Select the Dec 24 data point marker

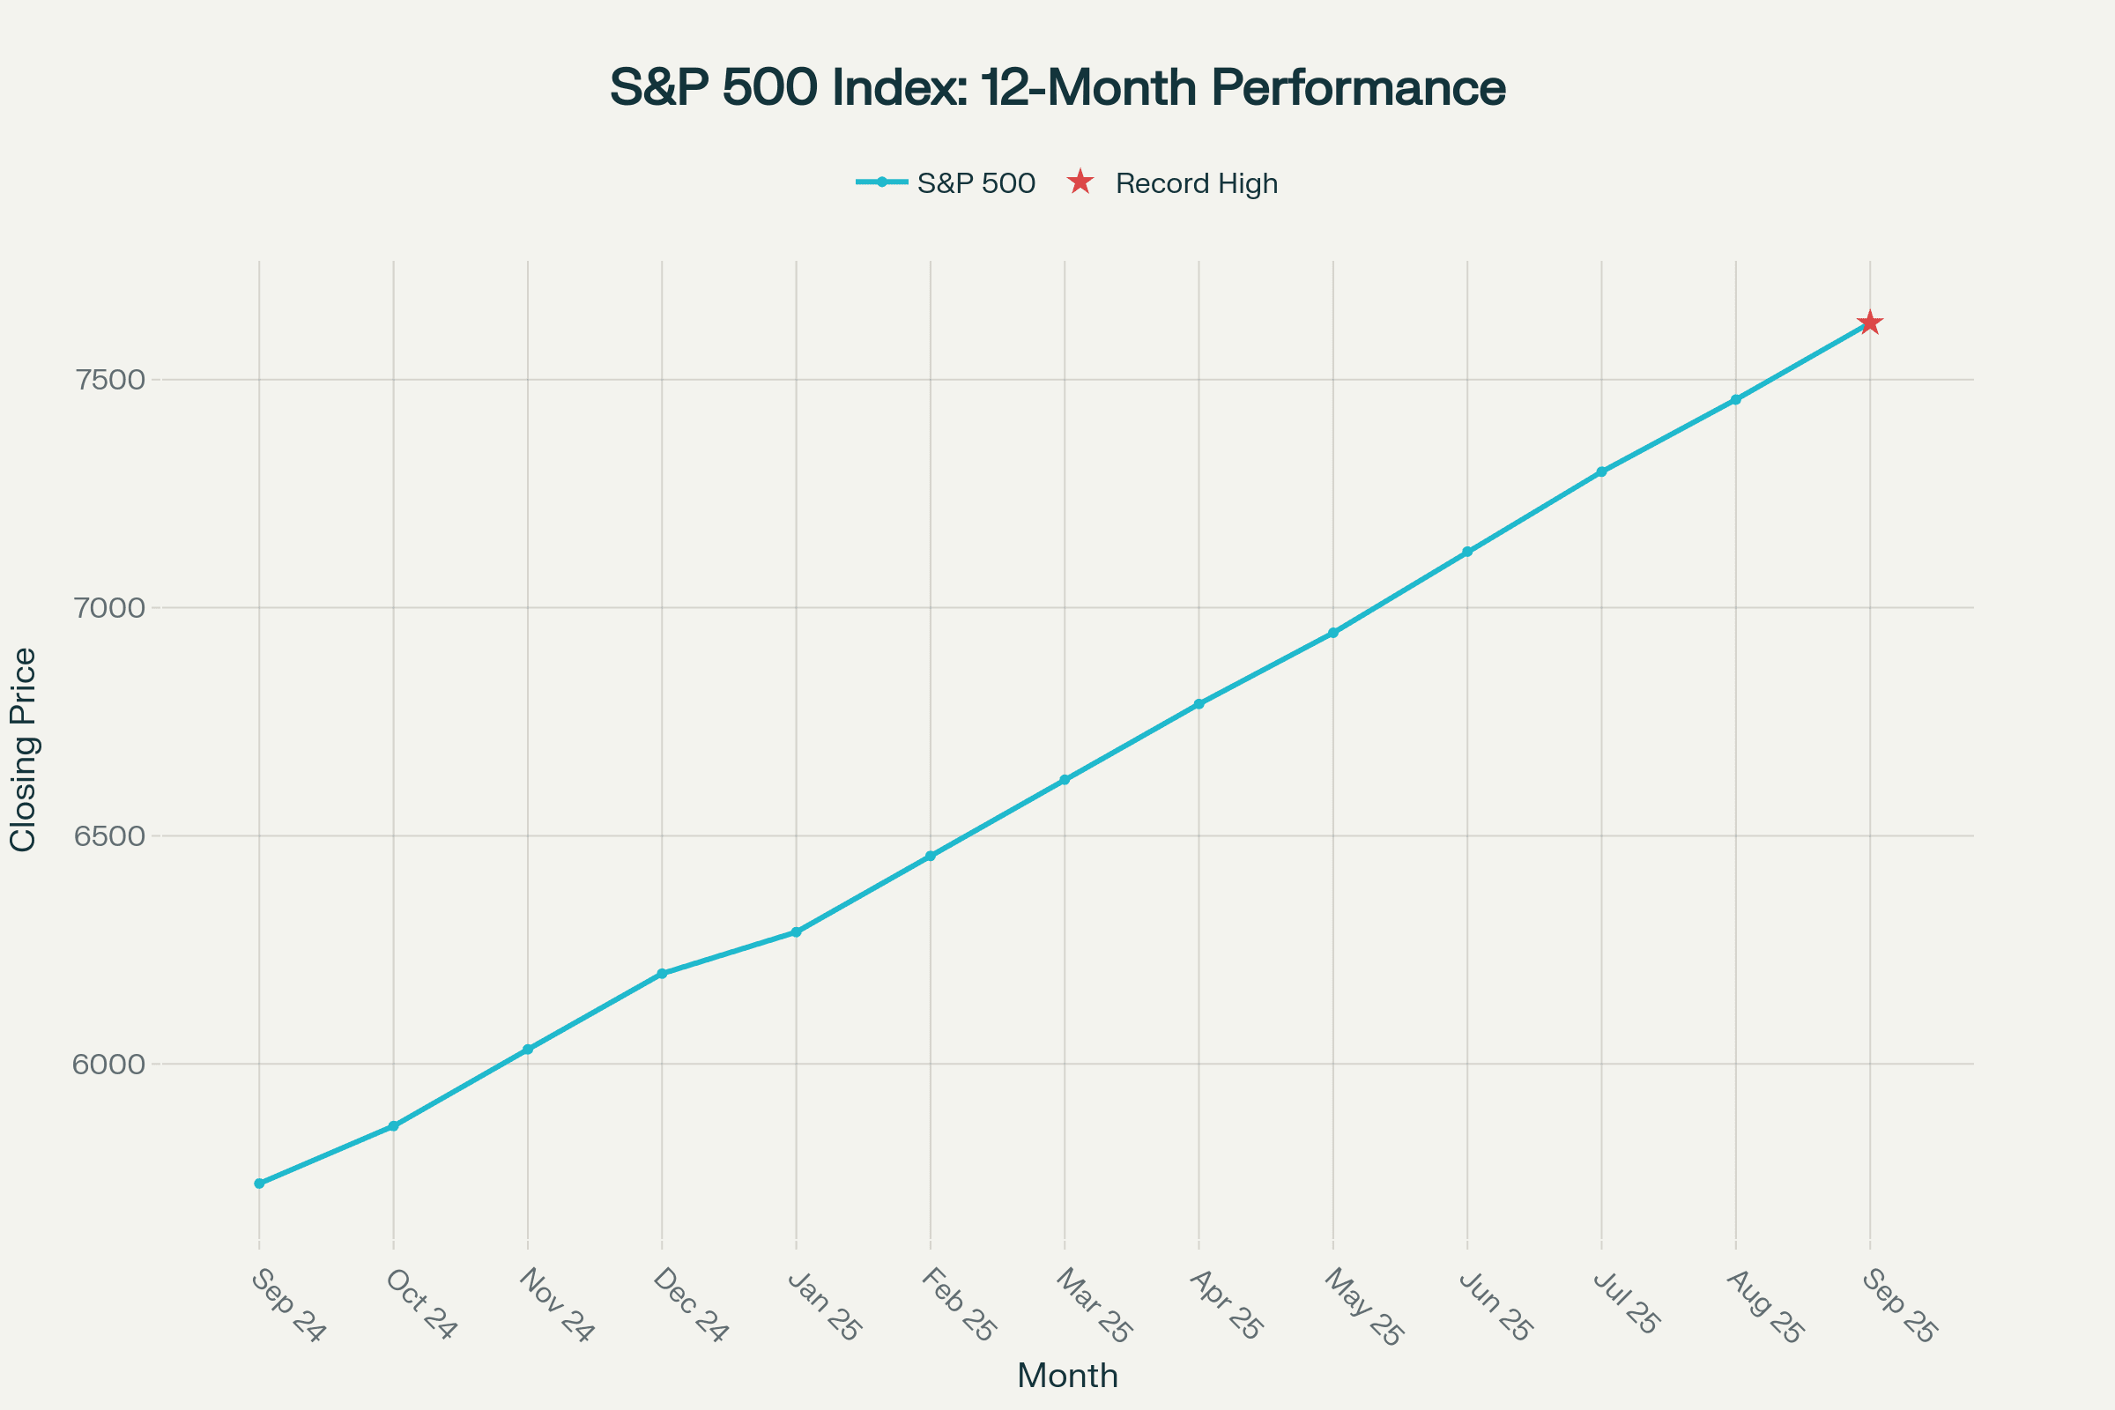(662, 974)
